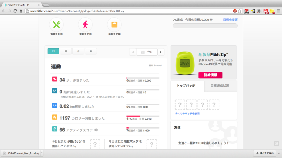
Task: Click the browser home icon
Action: coord(21,11)
